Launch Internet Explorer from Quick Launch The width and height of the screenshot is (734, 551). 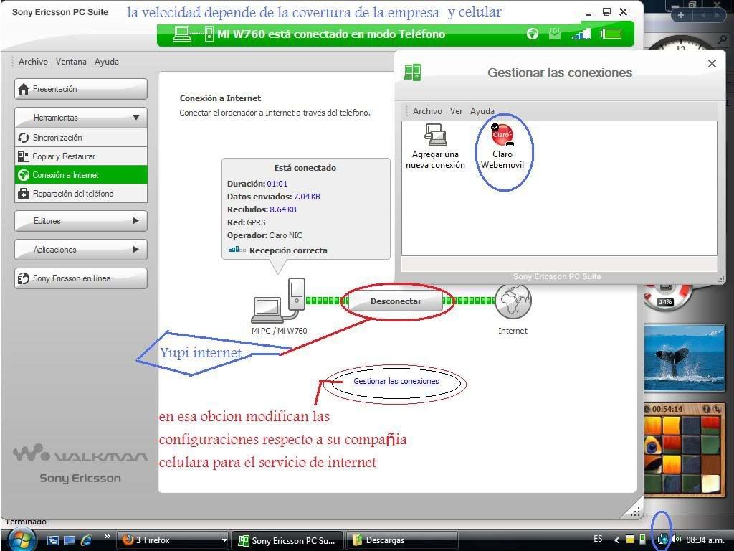click(x=86, y=540)
